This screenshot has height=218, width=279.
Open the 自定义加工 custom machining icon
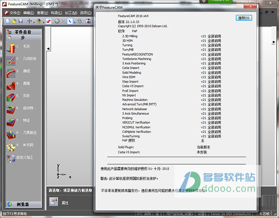(x=11, y=159)
